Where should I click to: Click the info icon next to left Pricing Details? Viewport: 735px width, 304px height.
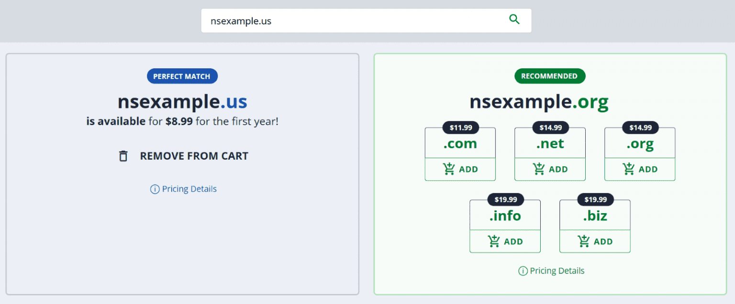pyautogui.click(x=154, y=189)
